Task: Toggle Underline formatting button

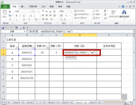Action: pos(24,16)
